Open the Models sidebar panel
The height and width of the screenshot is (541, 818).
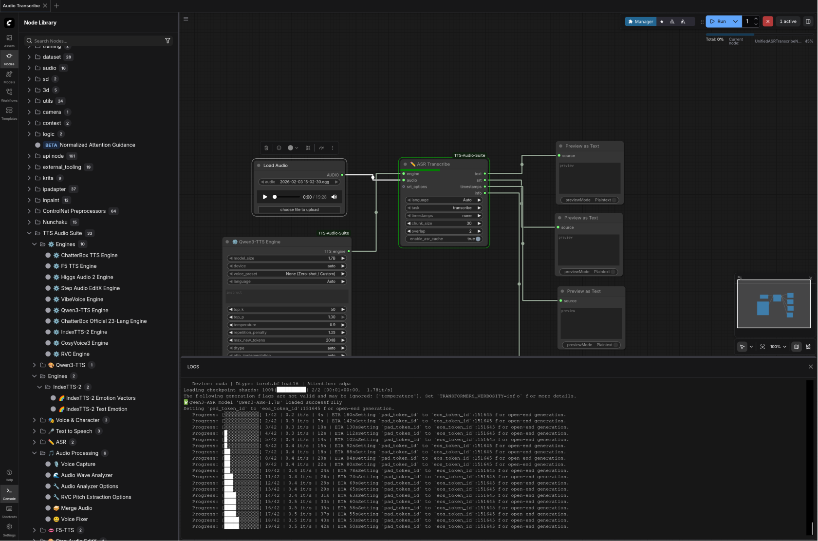[x=9, y=76]
